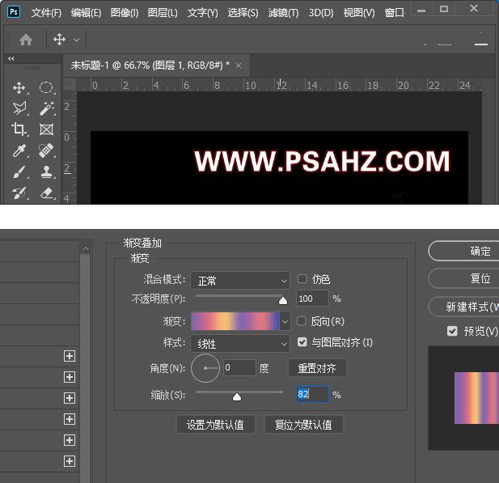Open the 文字(Y) menu
499x483 pixels.
pos(203,13)
